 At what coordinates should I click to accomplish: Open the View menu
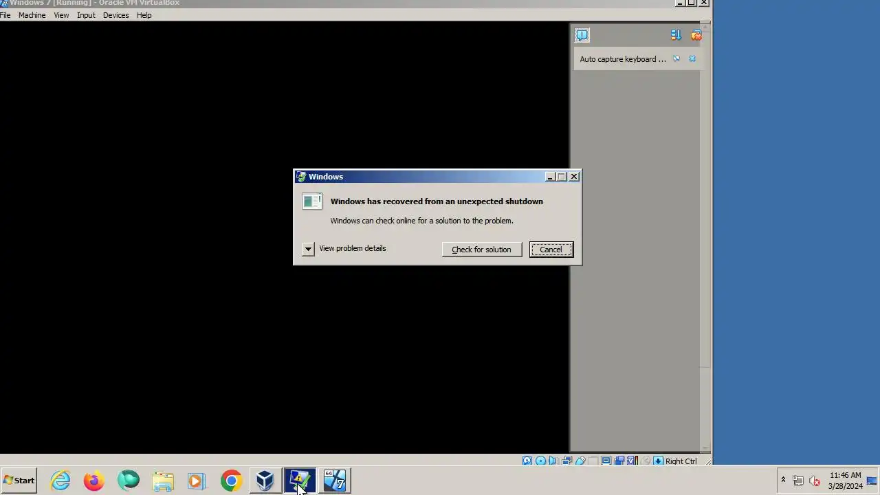coord(61,15)
